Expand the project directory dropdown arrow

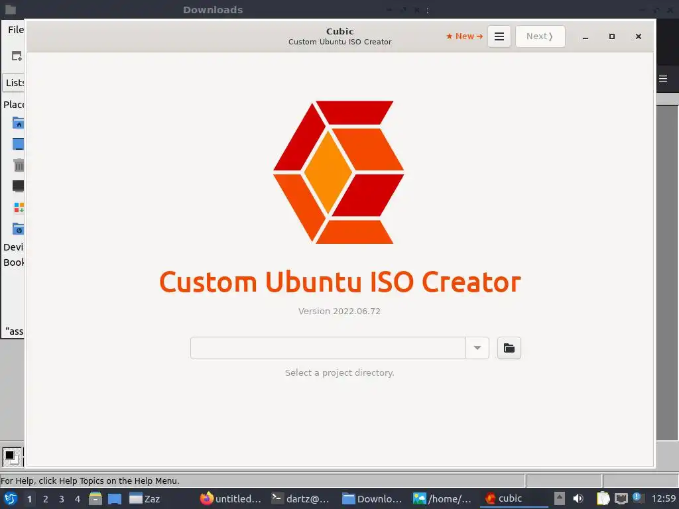point(477,348)
